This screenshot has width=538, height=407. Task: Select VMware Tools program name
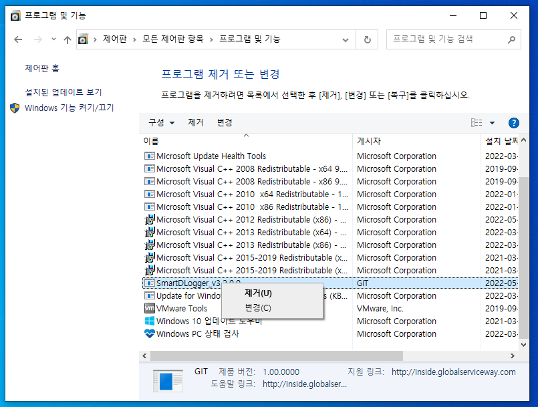pos(182,309)
